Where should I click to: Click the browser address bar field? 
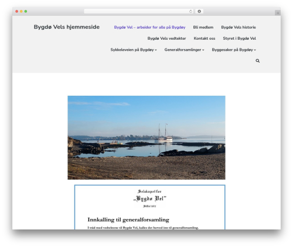tap(138, 11)
